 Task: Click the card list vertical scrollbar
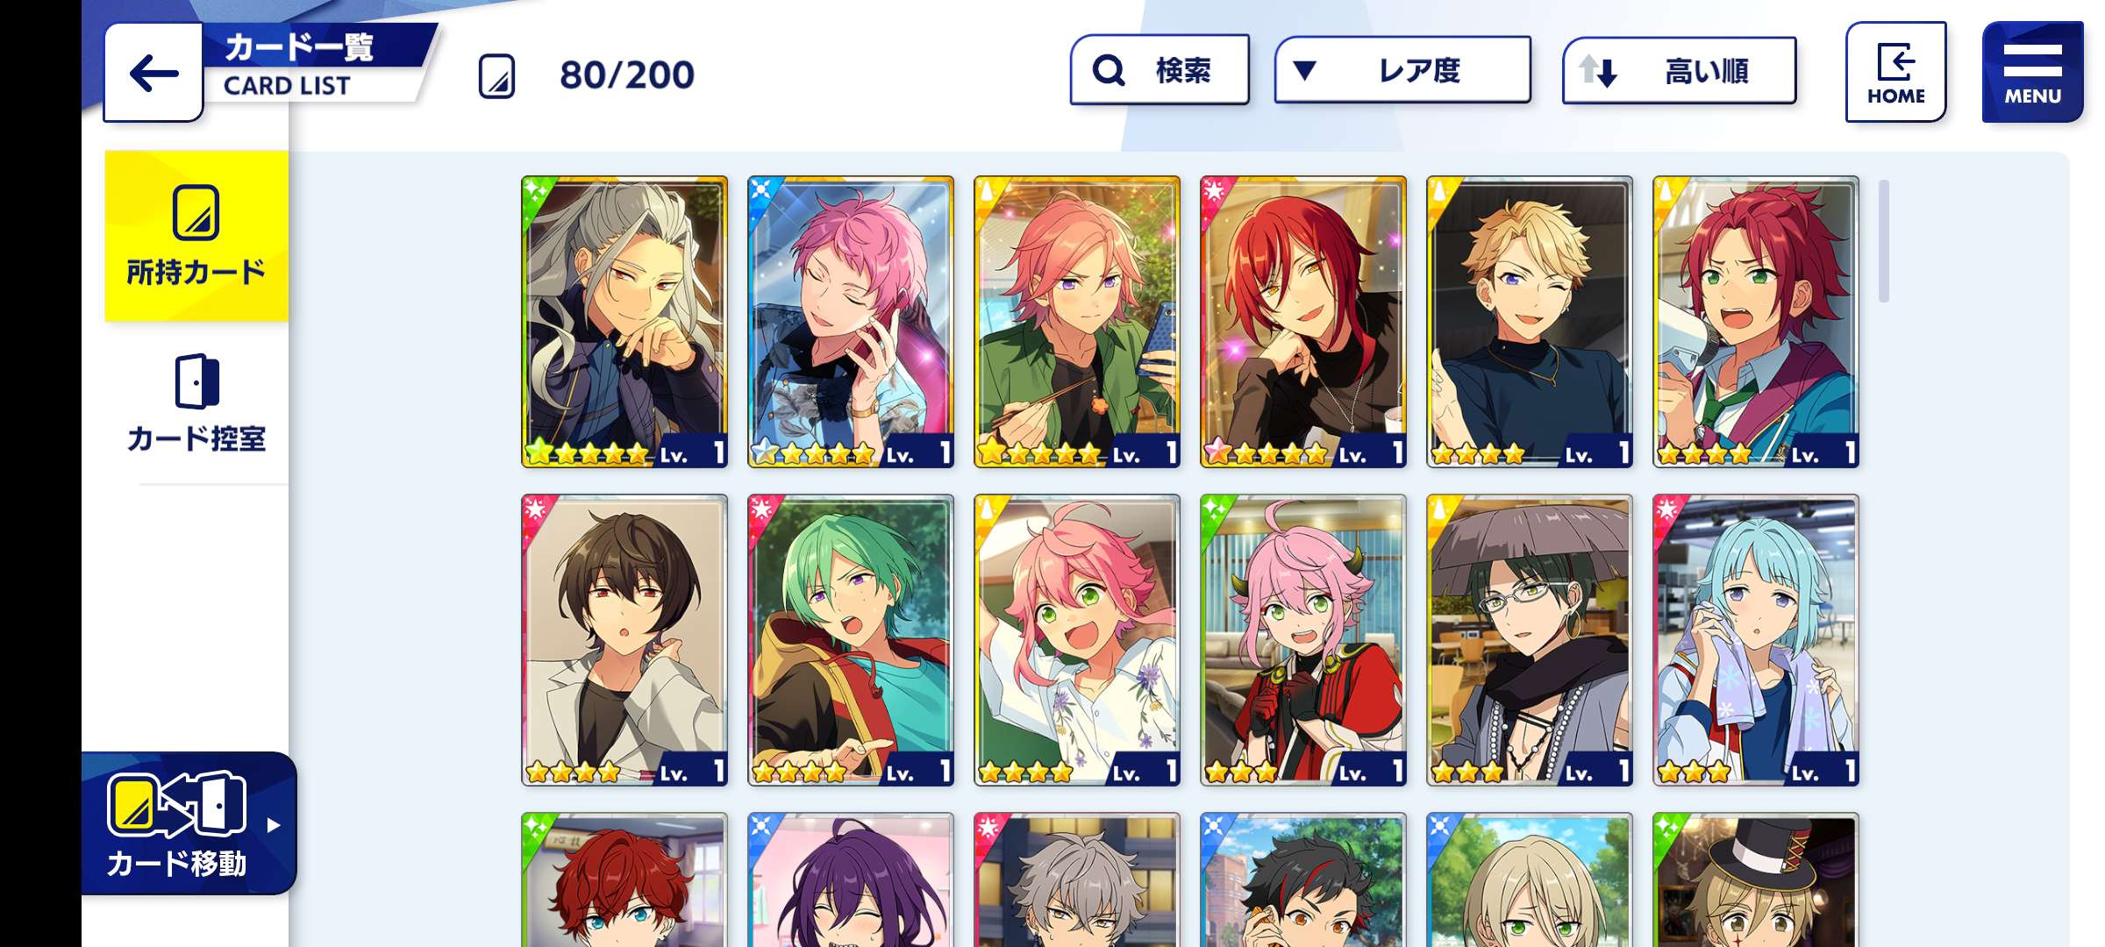tap(1884, 241)
